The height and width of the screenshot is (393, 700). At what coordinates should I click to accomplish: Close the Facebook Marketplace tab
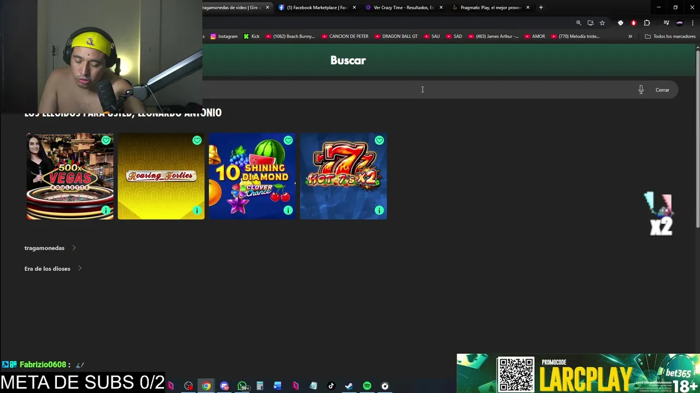(x=354, y=8)
